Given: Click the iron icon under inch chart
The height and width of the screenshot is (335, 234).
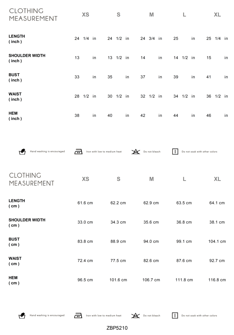Looking at the screenshot, I should [x=78, y=152].
